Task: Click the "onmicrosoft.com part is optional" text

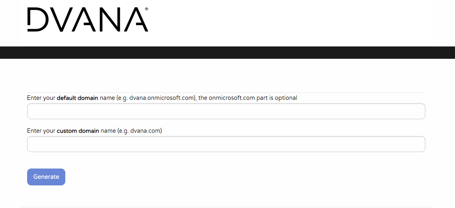Action: coord(253,98)
